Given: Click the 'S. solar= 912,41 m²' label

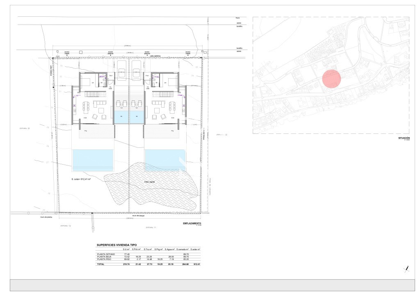Looking at the screenshot, I should coord(81,179).
